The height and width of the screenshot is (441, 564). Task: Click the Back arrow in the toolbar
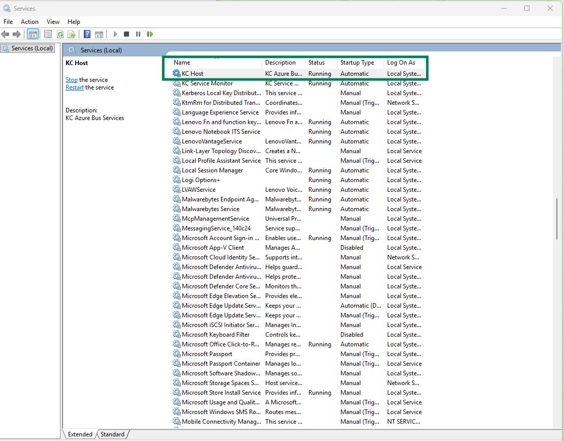click(5, 34)
